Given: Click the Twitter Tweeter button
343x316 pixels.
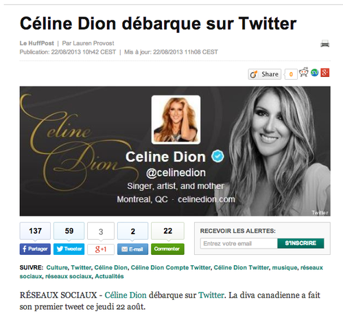Looking at the screenshot, I should point(69,249).
